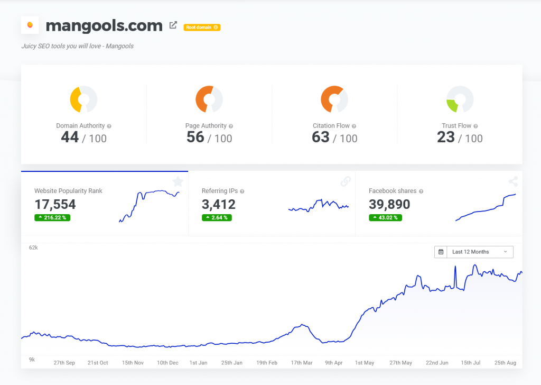The image size is (541, 385).
Task: Click the Facebook shares sparkline chart
Action: [486, 207]
